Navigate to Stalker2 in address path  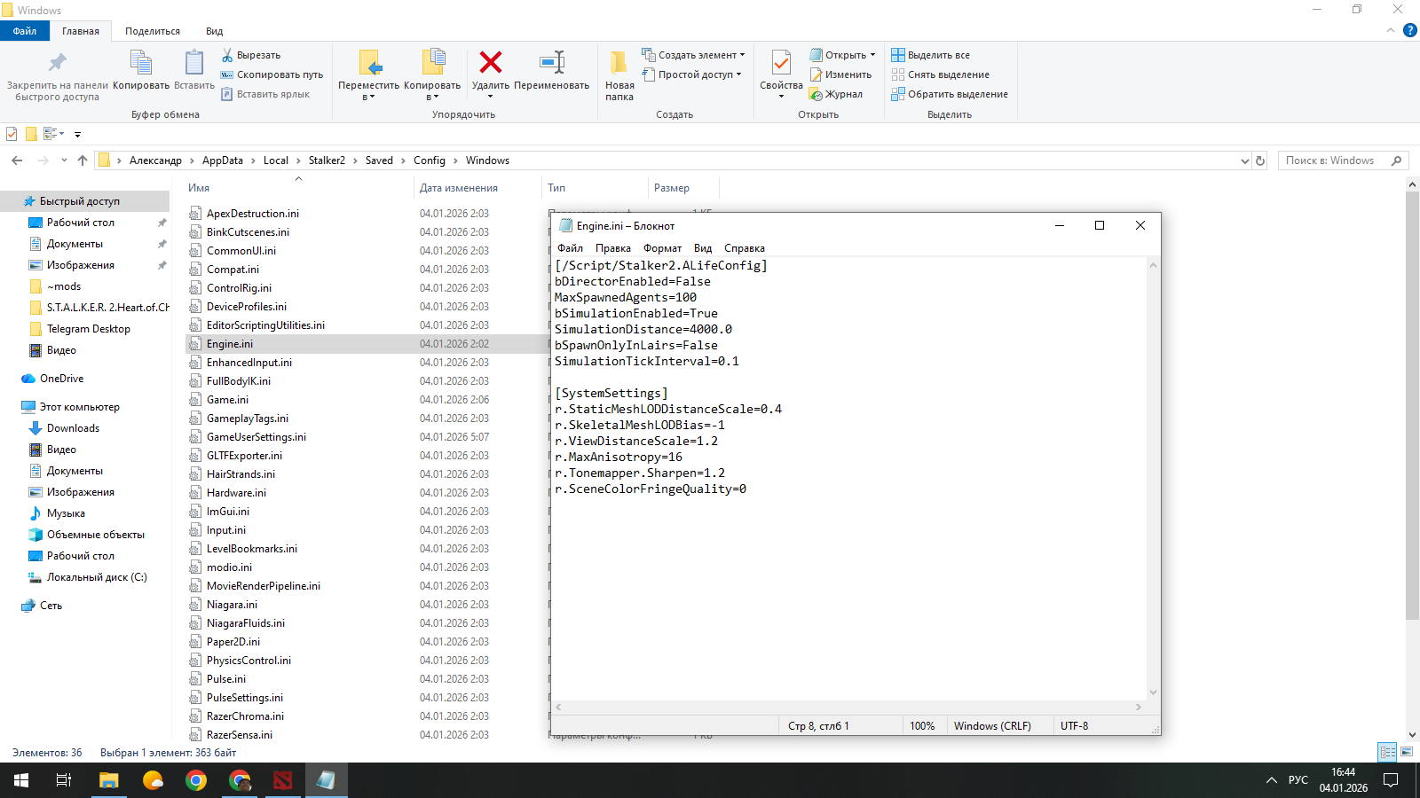pos(327,160)
